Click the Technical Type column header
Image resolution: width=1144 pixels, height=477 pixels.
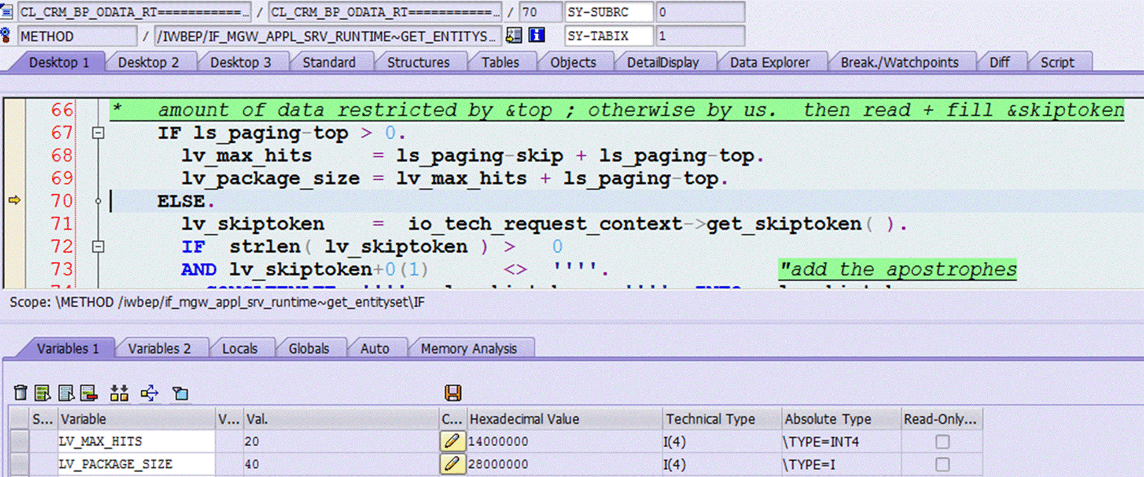721,419
